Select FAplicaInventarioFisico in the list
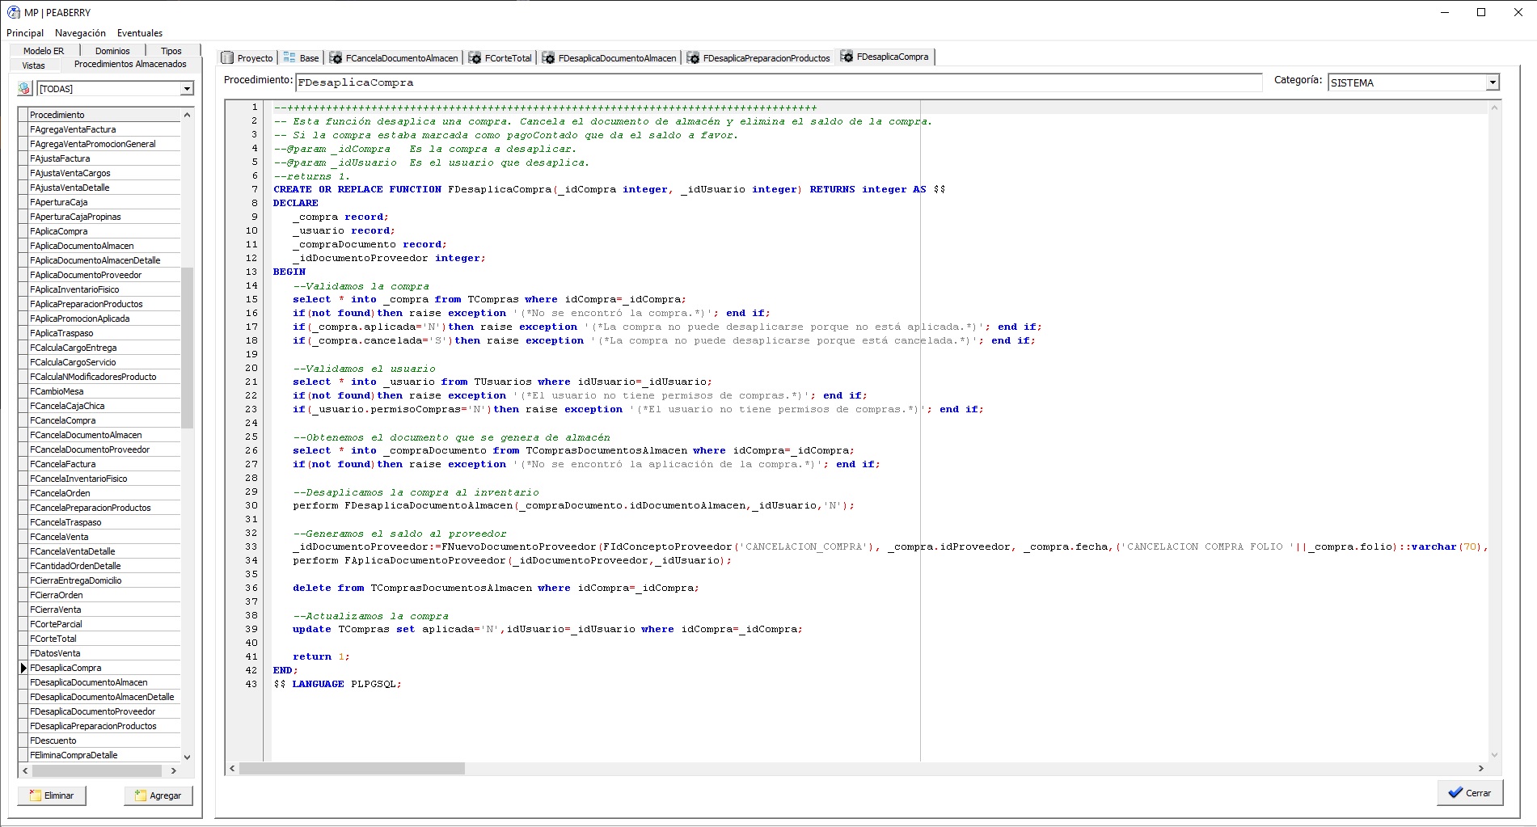 (104, 289)
